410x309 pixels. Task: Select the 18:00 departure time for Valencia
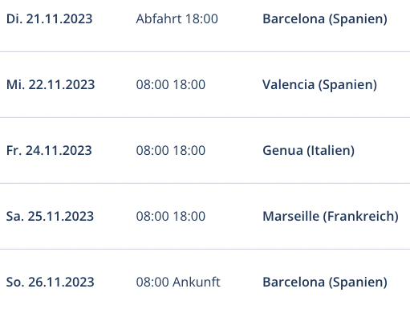pyautogui.click(x=189, y=85)
